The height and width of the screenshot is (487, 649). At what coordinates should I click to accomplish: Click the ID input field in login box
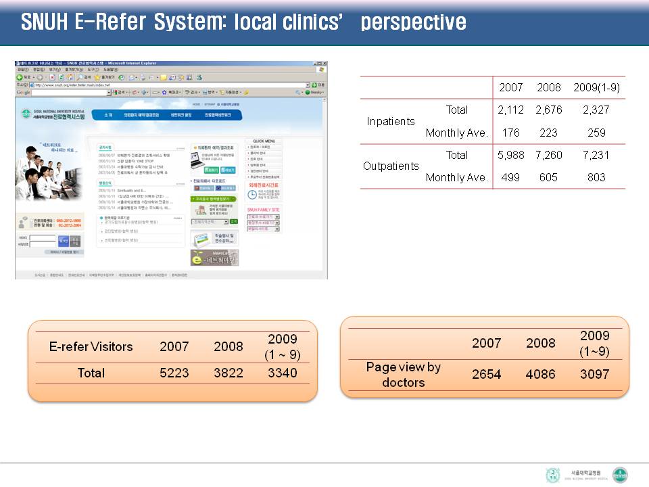pos(42,237)
